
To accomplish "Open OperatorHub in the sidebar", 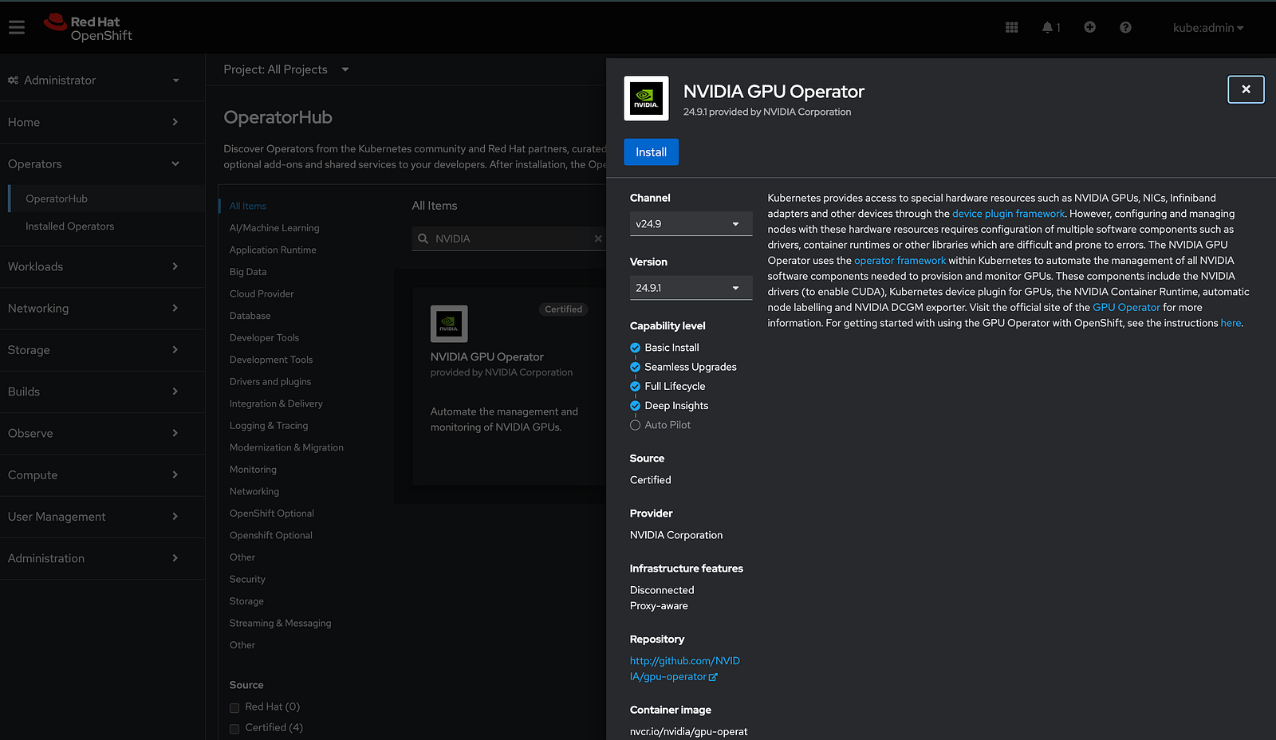I will click(57, 199).
